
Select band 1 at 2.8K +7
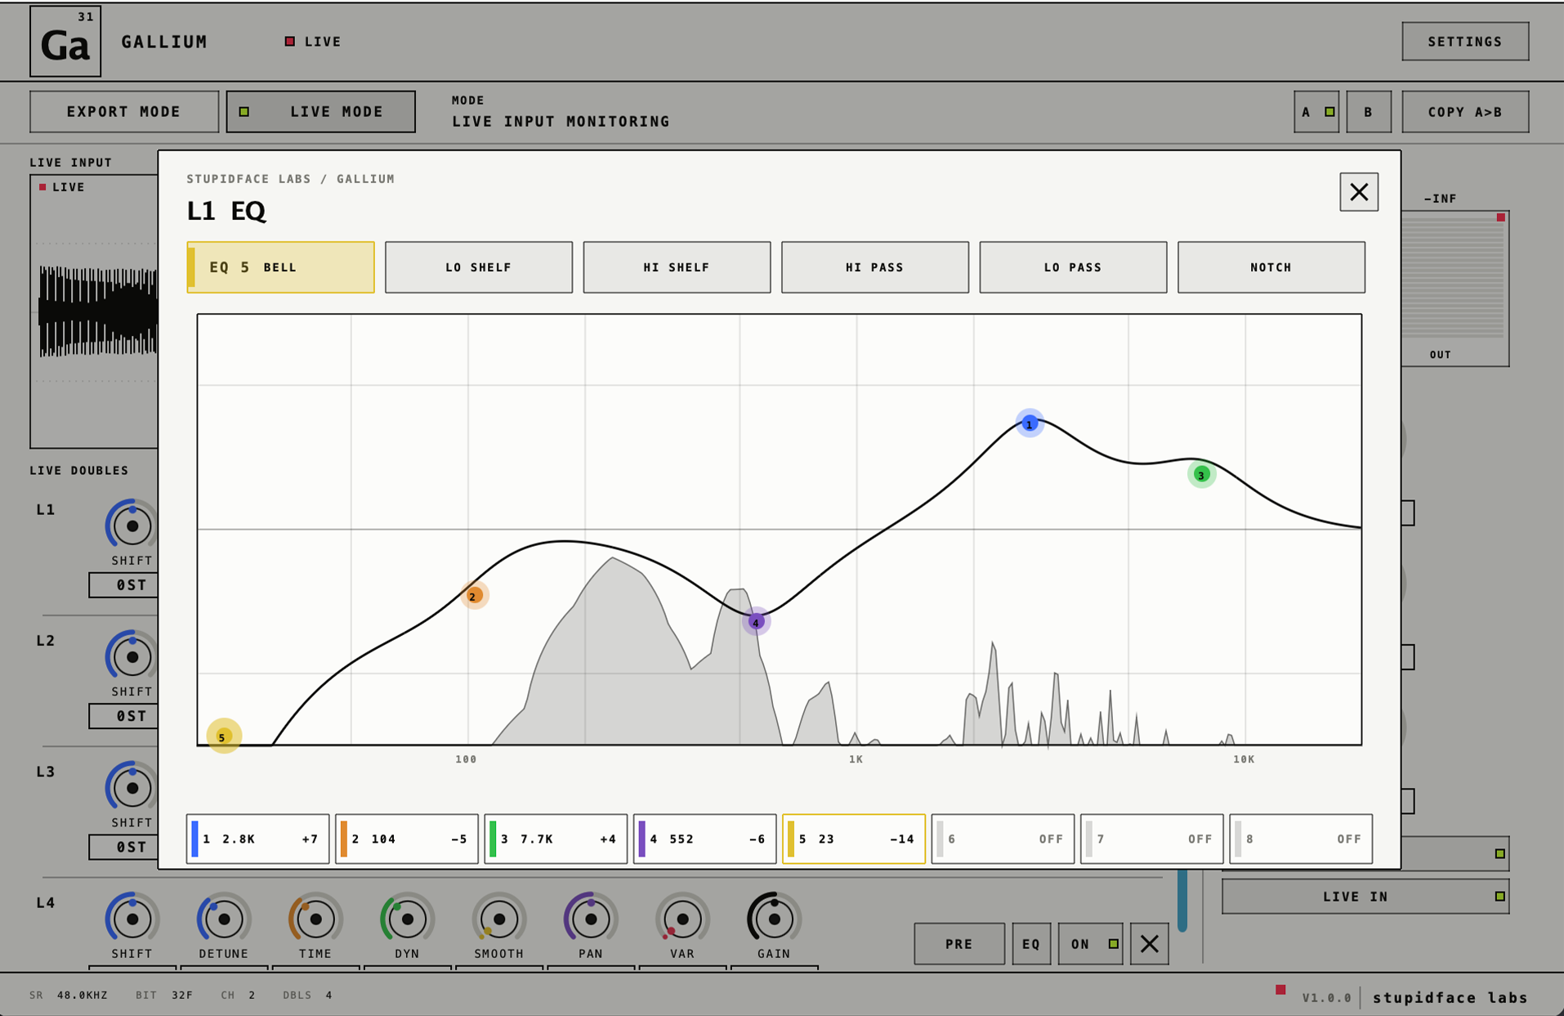(257, 839)
